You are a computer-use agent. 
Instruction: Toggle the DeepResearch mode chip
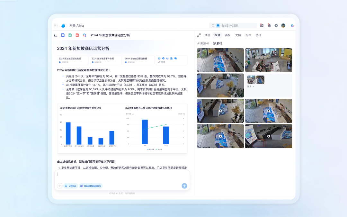pos(91,186)
